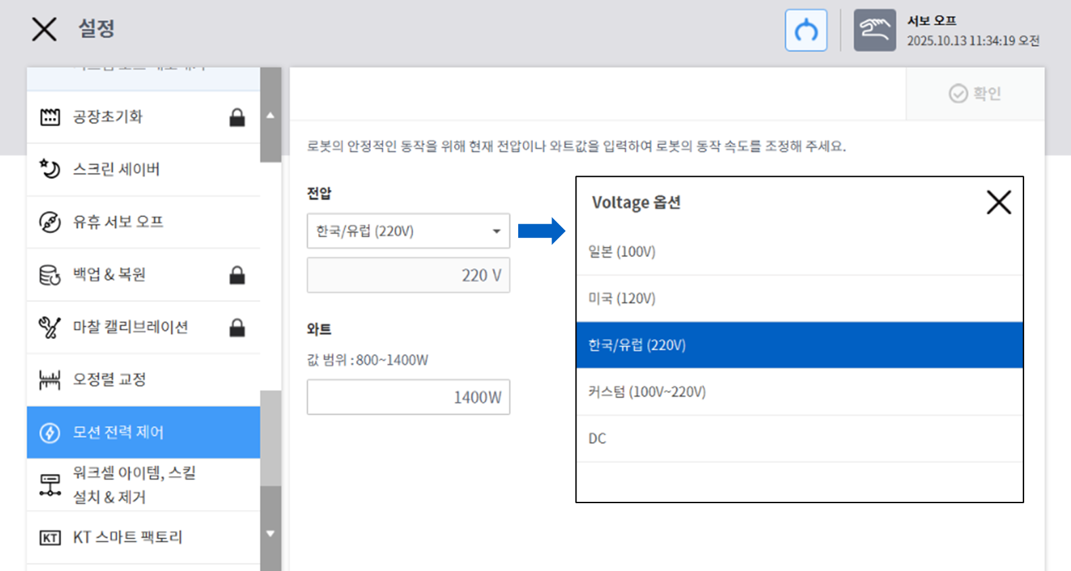The height and width of the screenshot is (571, 1071).
Task: Open backup & restore (백업 & 복원) icon
Action: coord(50,275)
